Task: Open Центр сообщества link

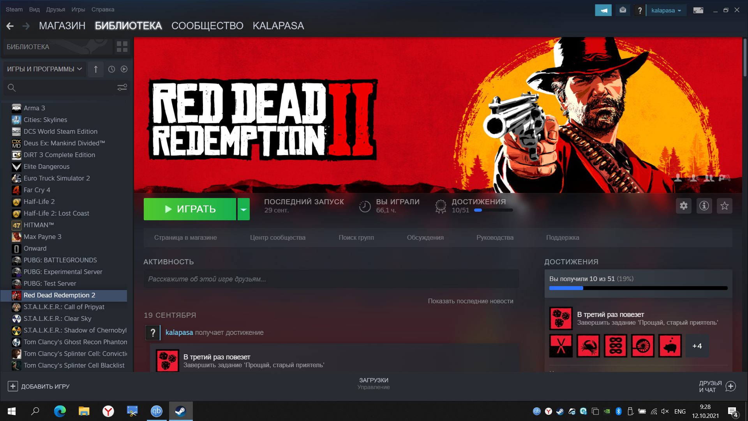Action: (x=278, y=237)
